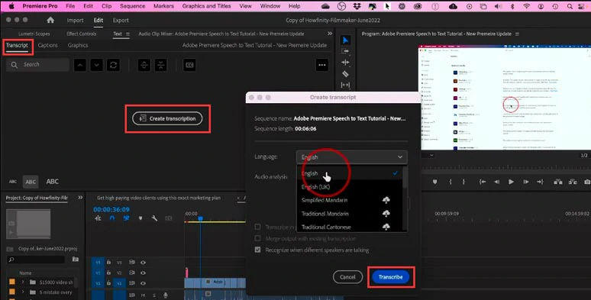
Task: Go to next search result arrow
Action: point(96,65)
